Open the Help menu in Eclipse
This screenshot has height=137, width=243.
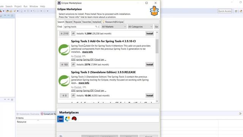point(43,6)
